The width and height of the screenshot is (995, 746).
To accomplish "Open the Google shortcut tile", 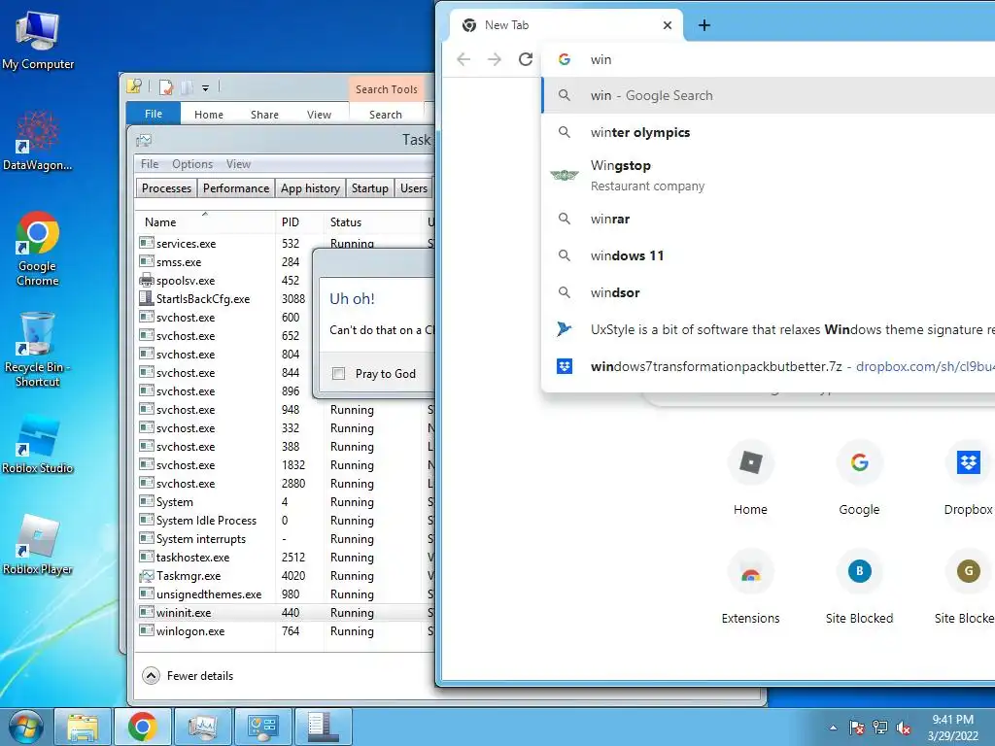I will (859, 479).
